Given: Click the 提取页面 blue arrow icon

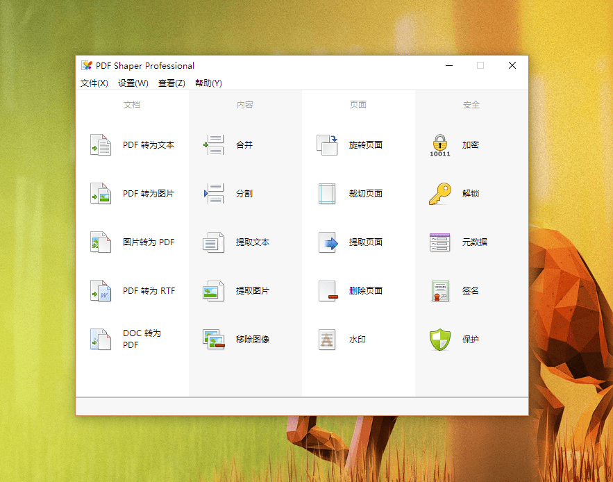Looking at the screenshot, I should tap(328, 242).
